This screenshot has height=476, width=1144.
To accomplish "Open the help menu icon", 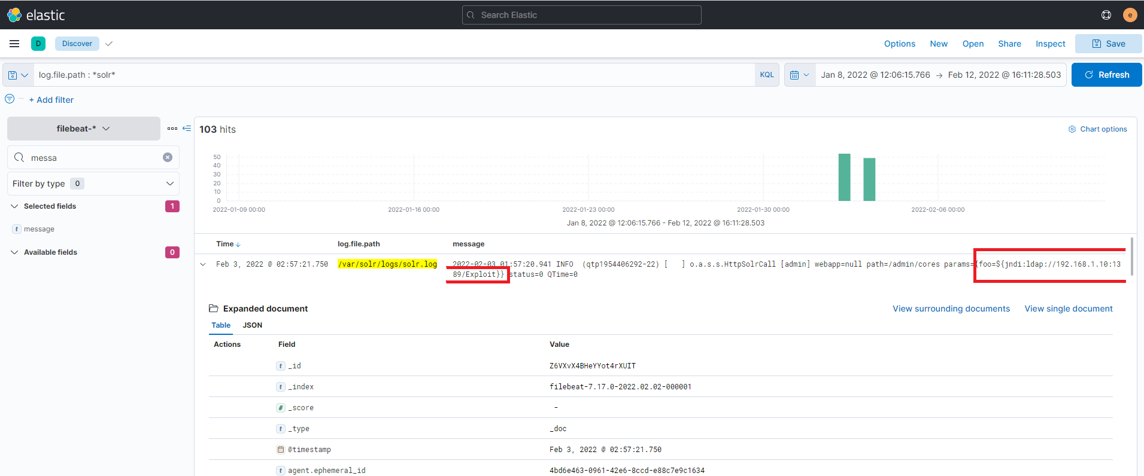I will [x=1106, y=15].
